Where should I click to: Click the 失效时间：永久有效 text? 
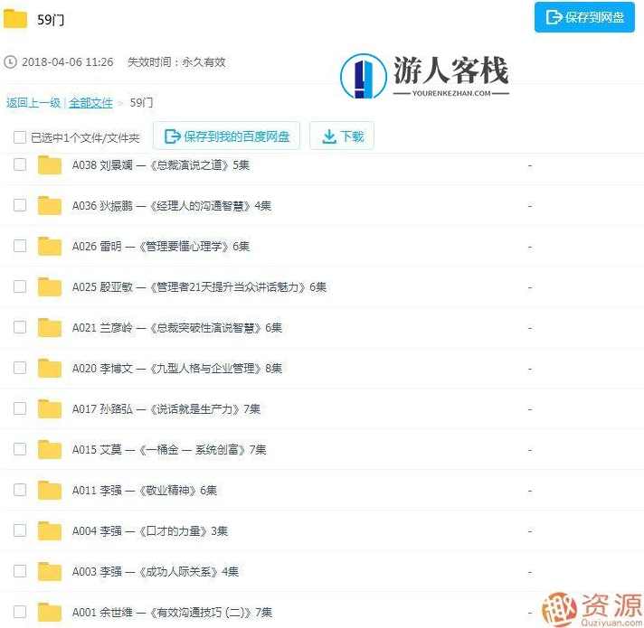pos(176,62)
